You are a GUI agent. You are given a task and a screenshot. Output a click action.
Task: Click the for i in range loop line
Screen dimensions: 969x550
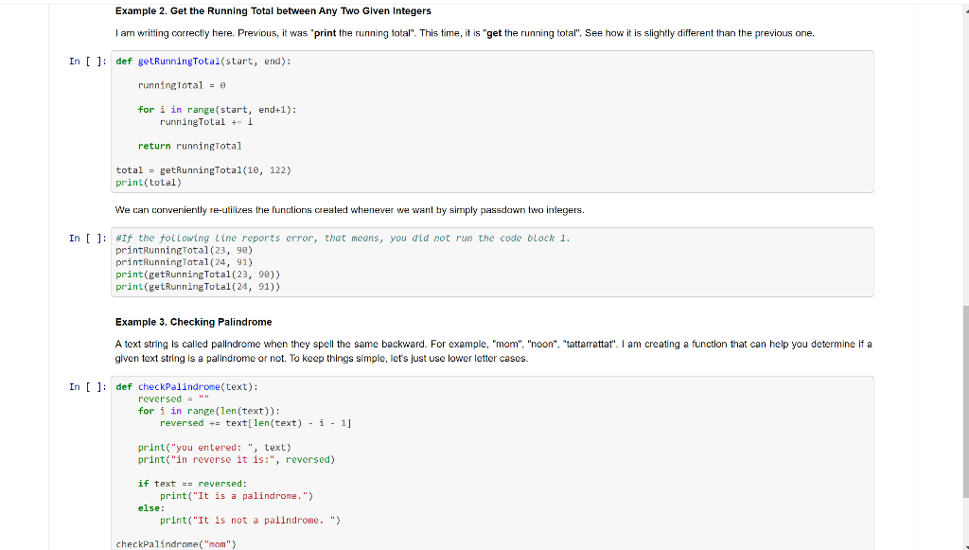click(215, 109)
